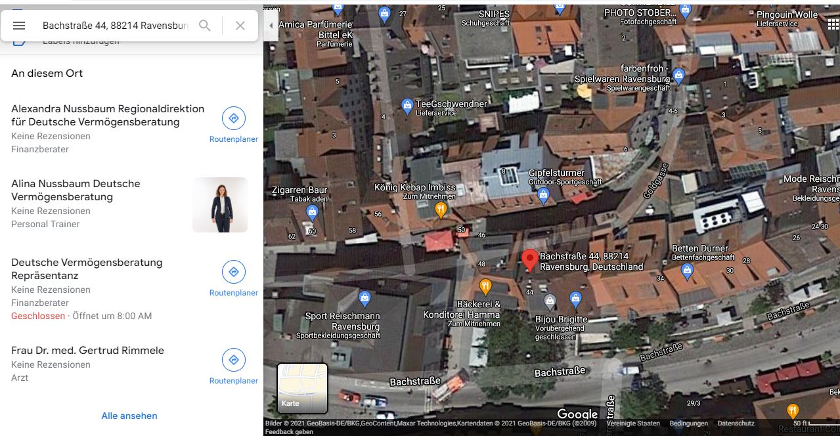
Task: Click the Goldgasse street label
Action: (655, 181)
